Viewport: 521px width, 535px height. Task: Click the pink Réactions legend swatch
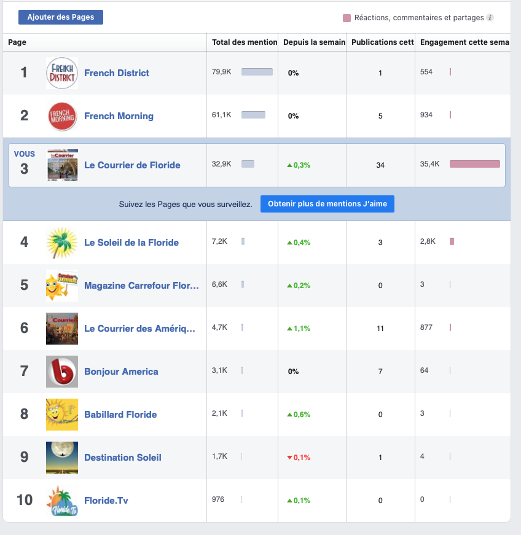pyautogui.click(x=347, y=18)
